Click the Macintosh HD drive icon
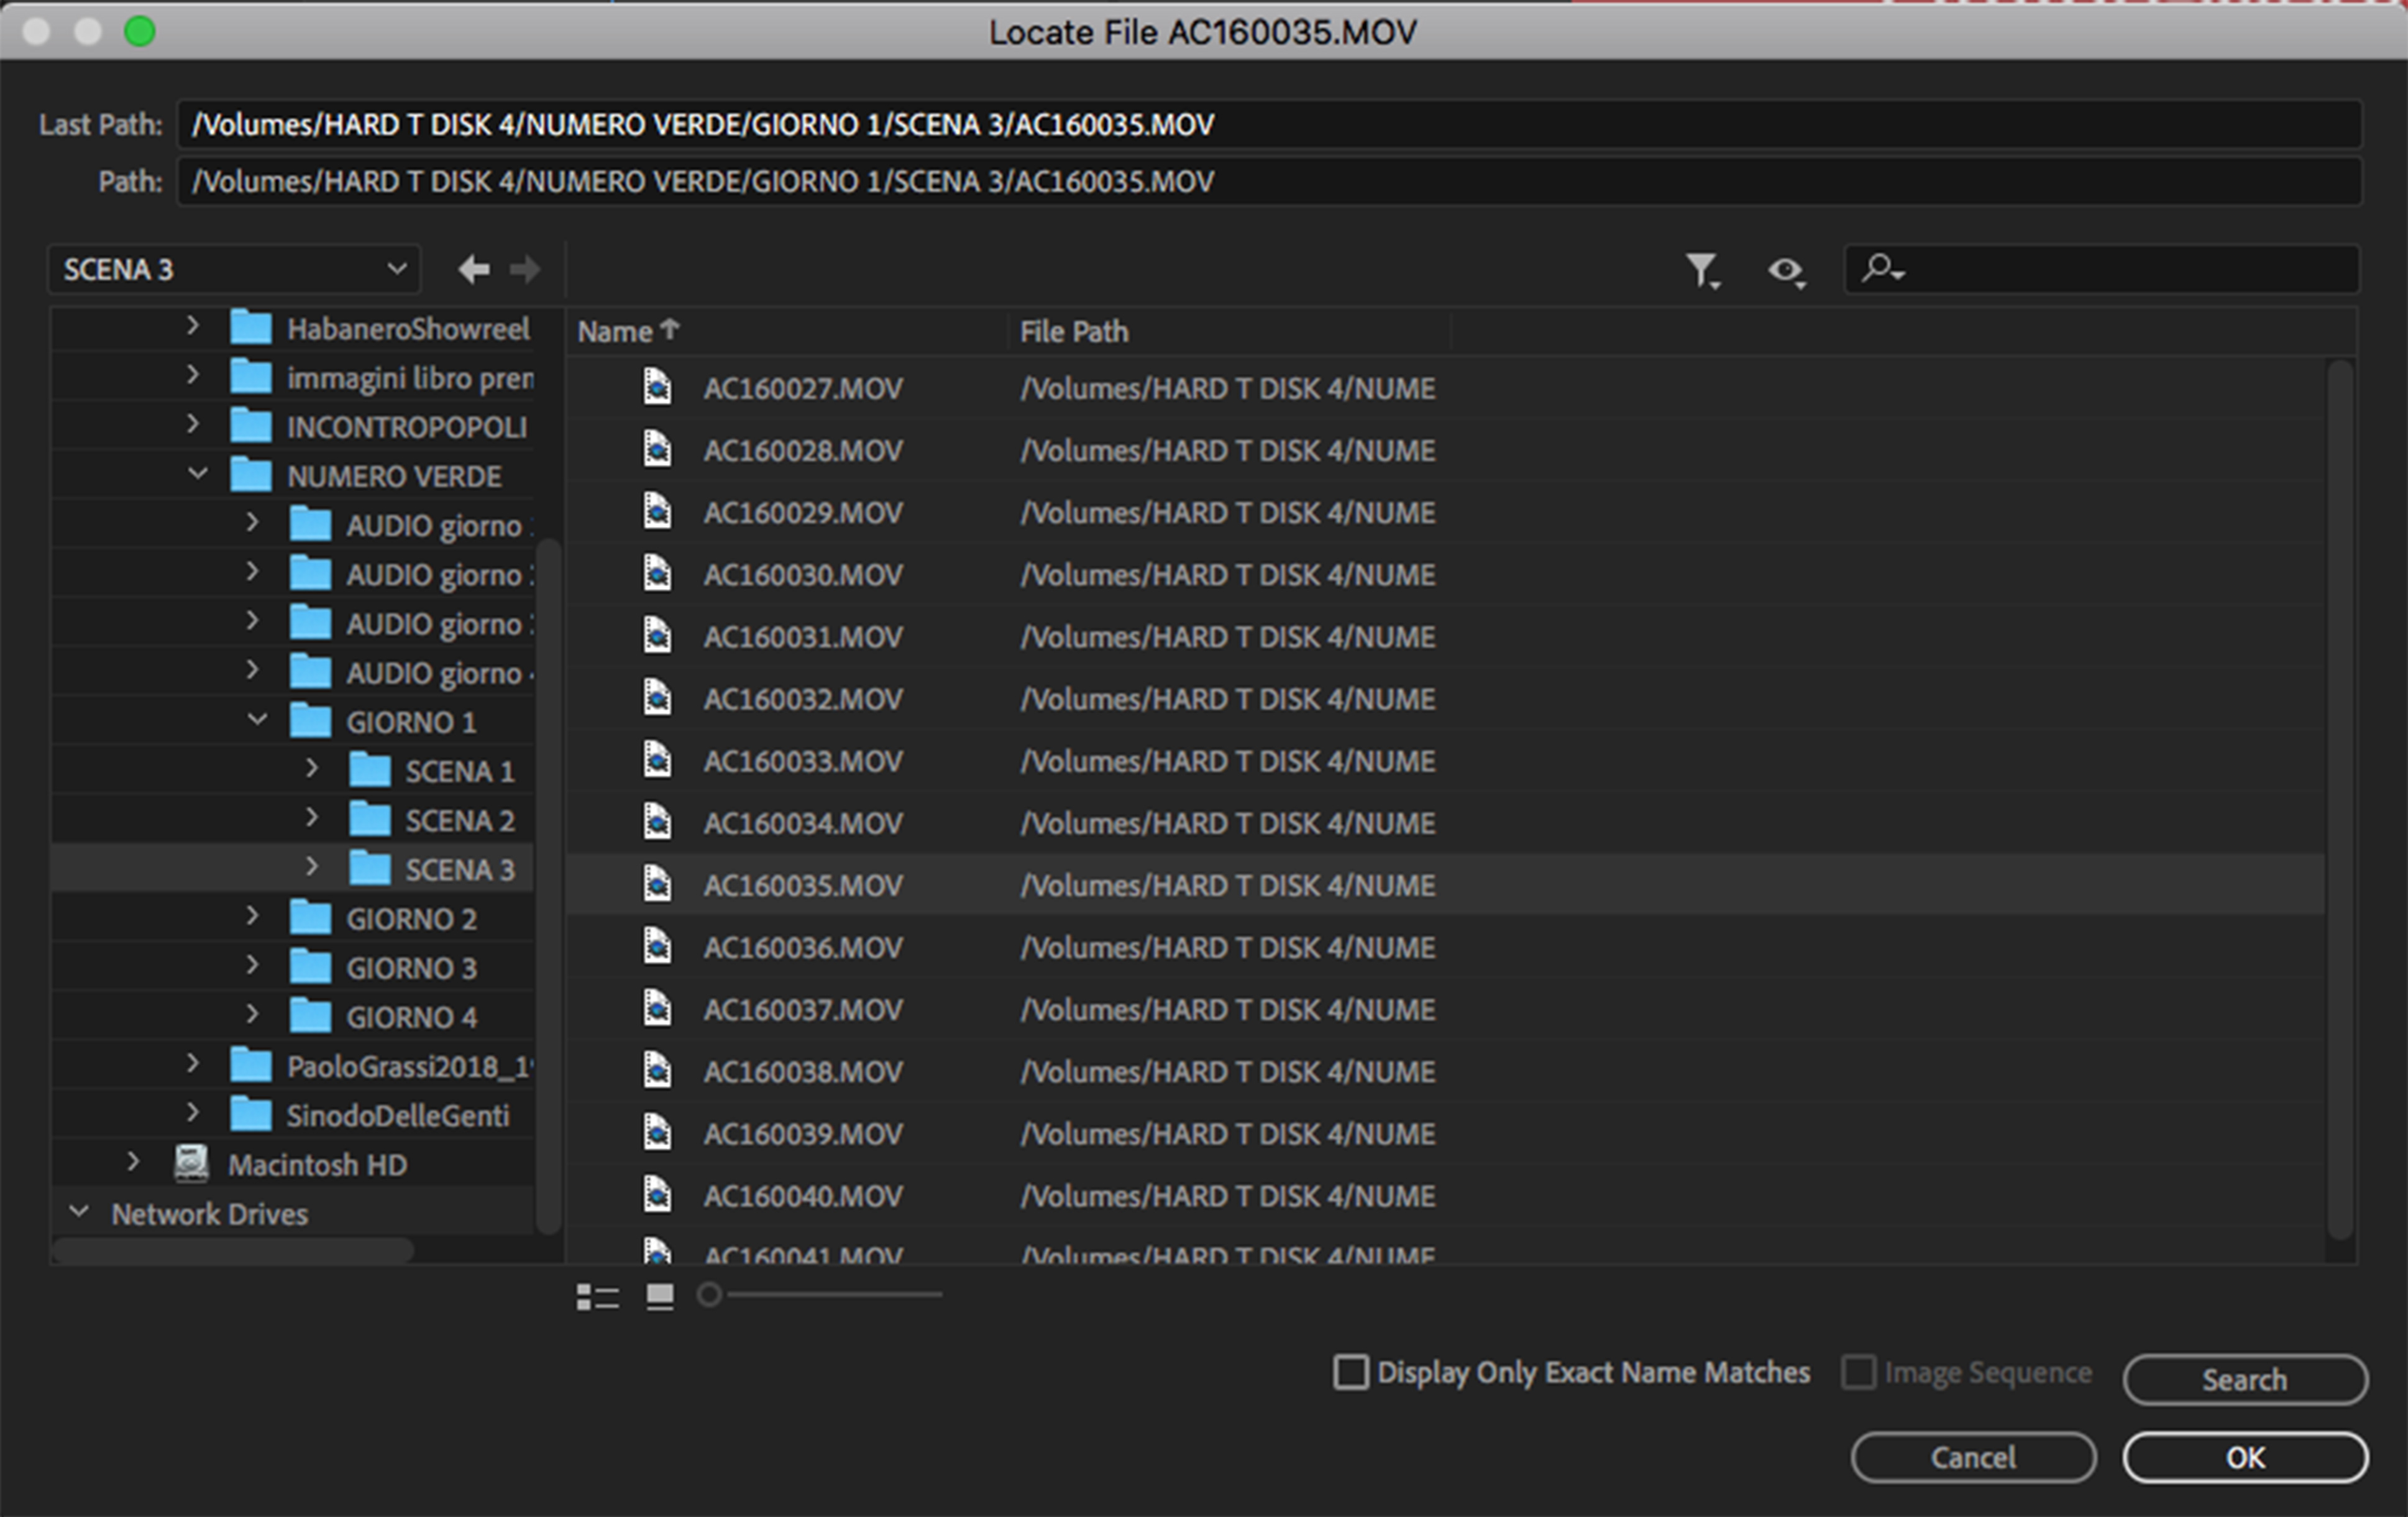 pyautogui.click(x=191, y=1164)
